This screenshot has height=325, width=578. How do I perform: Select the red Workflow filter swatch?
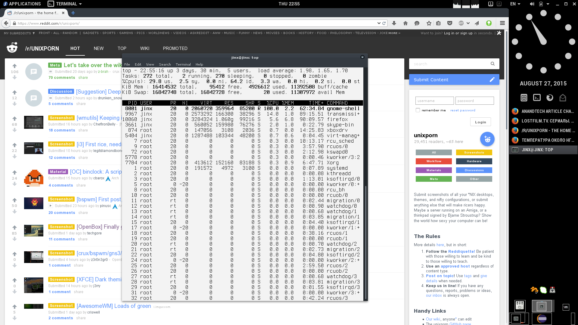point(433,161)
